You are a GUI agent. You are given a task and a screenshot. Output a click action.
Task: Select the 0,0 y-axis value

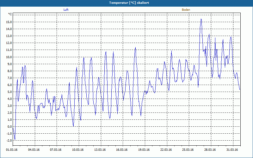(x=9, y=127)
